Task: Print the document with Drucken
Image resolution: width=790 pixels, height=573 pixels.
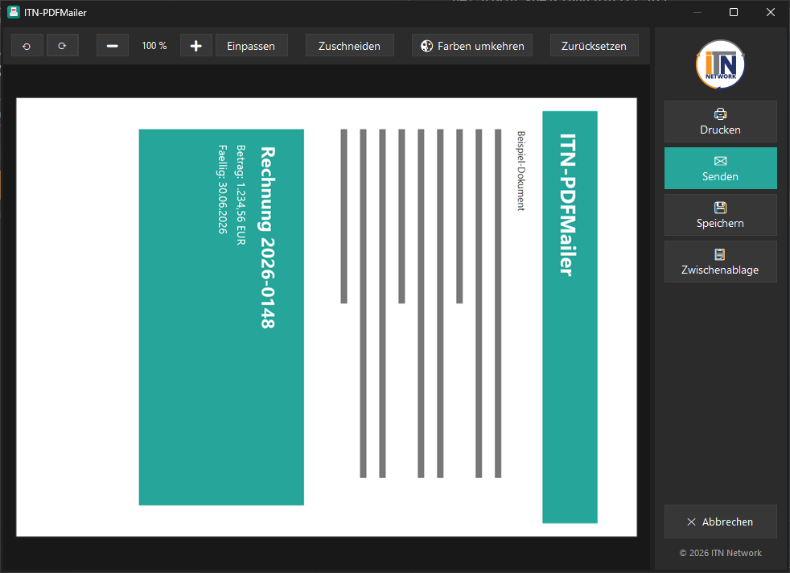Action: (x=721, y=122)
